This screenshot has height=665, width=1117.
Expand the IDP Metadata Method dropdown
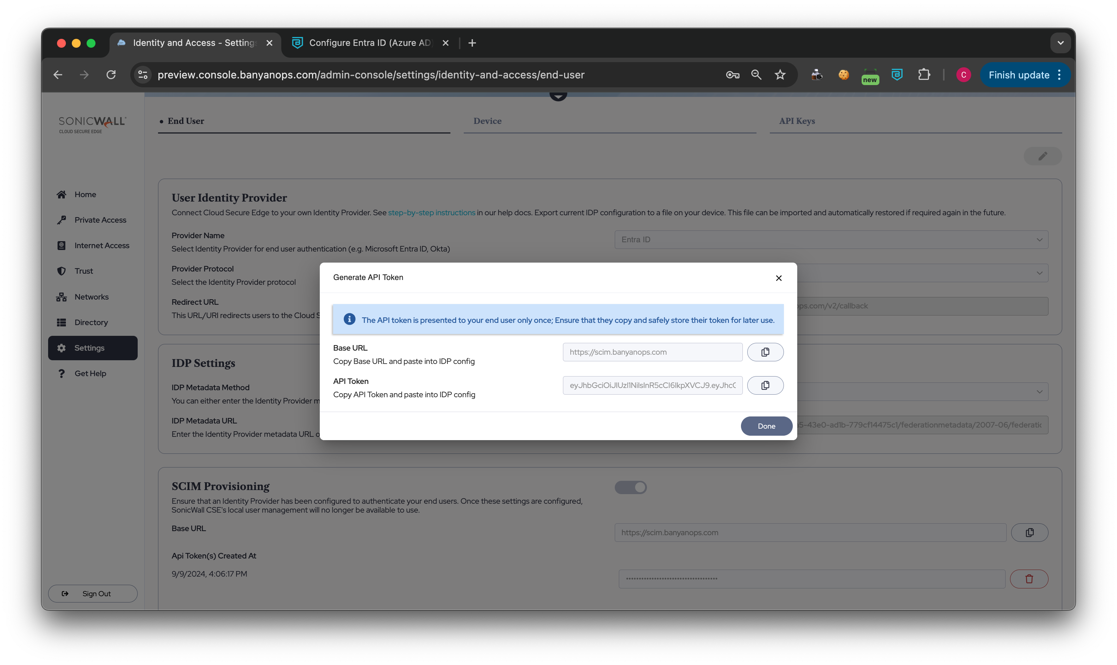click(x=1039, y=392)
